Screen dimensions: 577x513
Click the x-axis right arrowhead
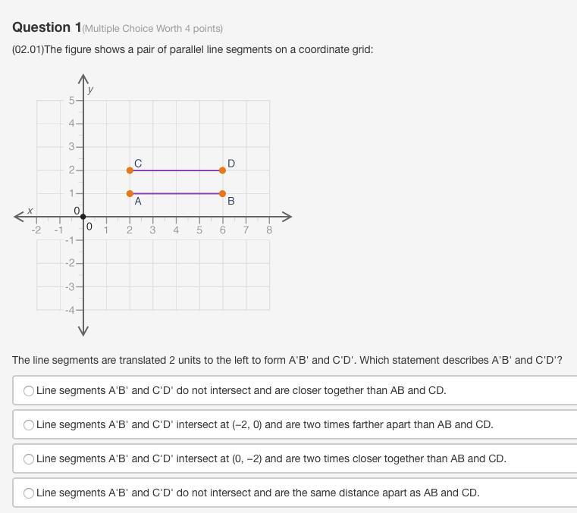tap(287, 217)
